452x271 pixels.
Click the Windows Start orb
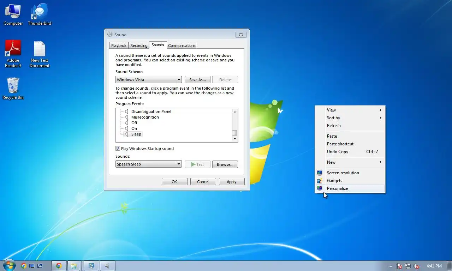[x=9, y=265]
